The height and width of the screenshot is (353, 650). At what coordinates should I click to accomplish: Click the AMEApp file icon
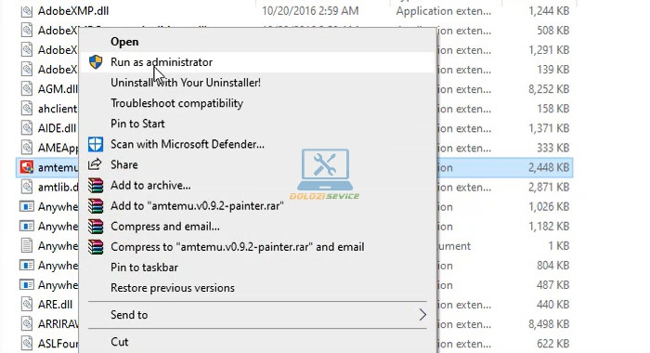(x=27, y=148)
